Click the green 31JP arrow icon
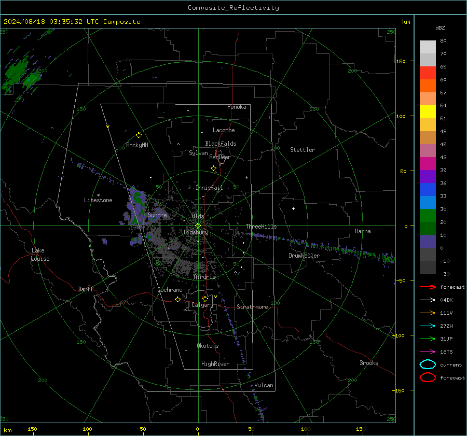 pos(428,339)
